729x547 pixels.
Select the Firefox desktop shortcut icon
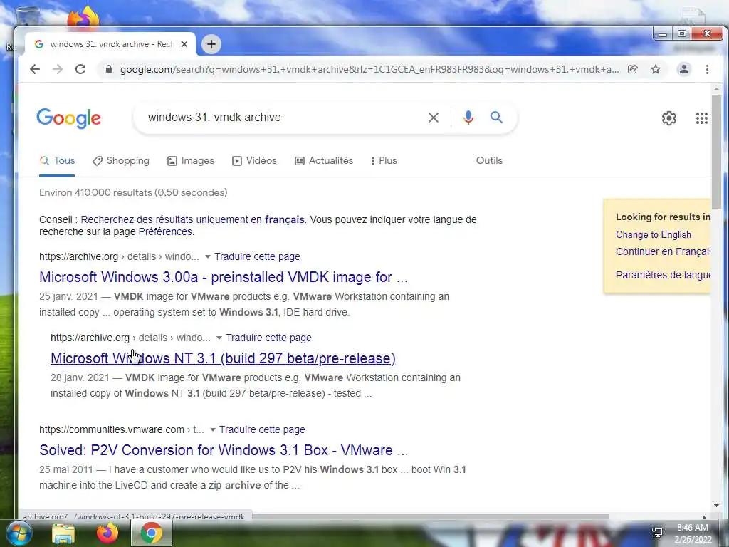pos(84,17)
